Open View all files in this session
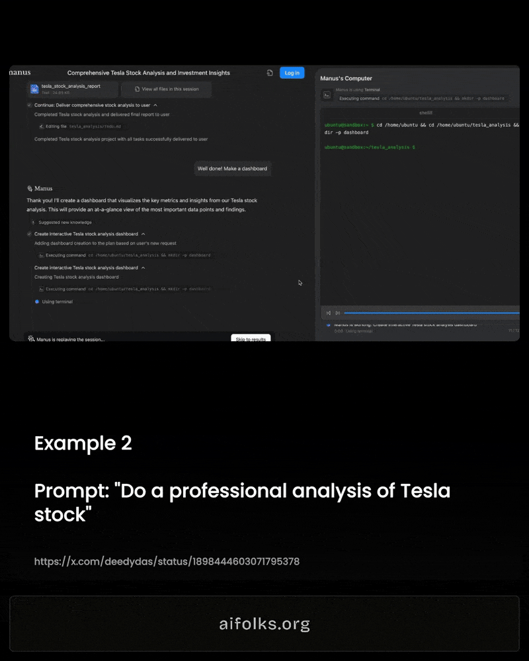529x661 pixels. coord(166,89)
